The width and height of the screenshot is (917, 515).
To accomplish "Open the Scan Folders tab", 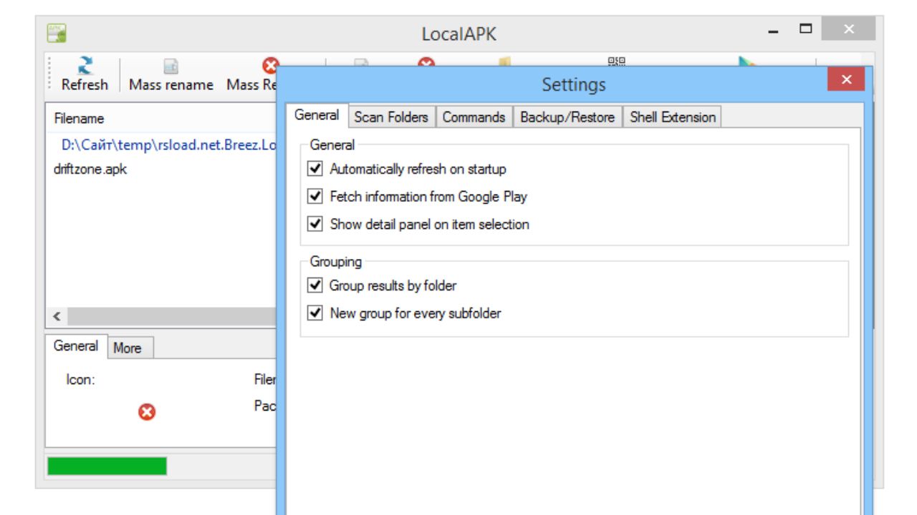I will (391, 117).
